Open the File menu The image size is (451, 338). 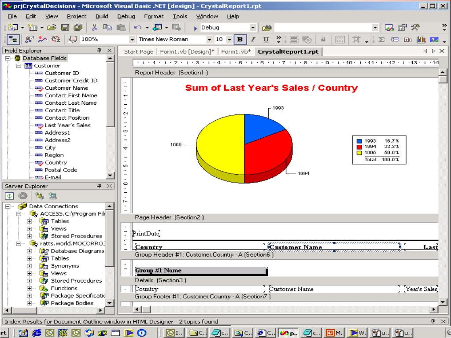[x=12, y=16]
